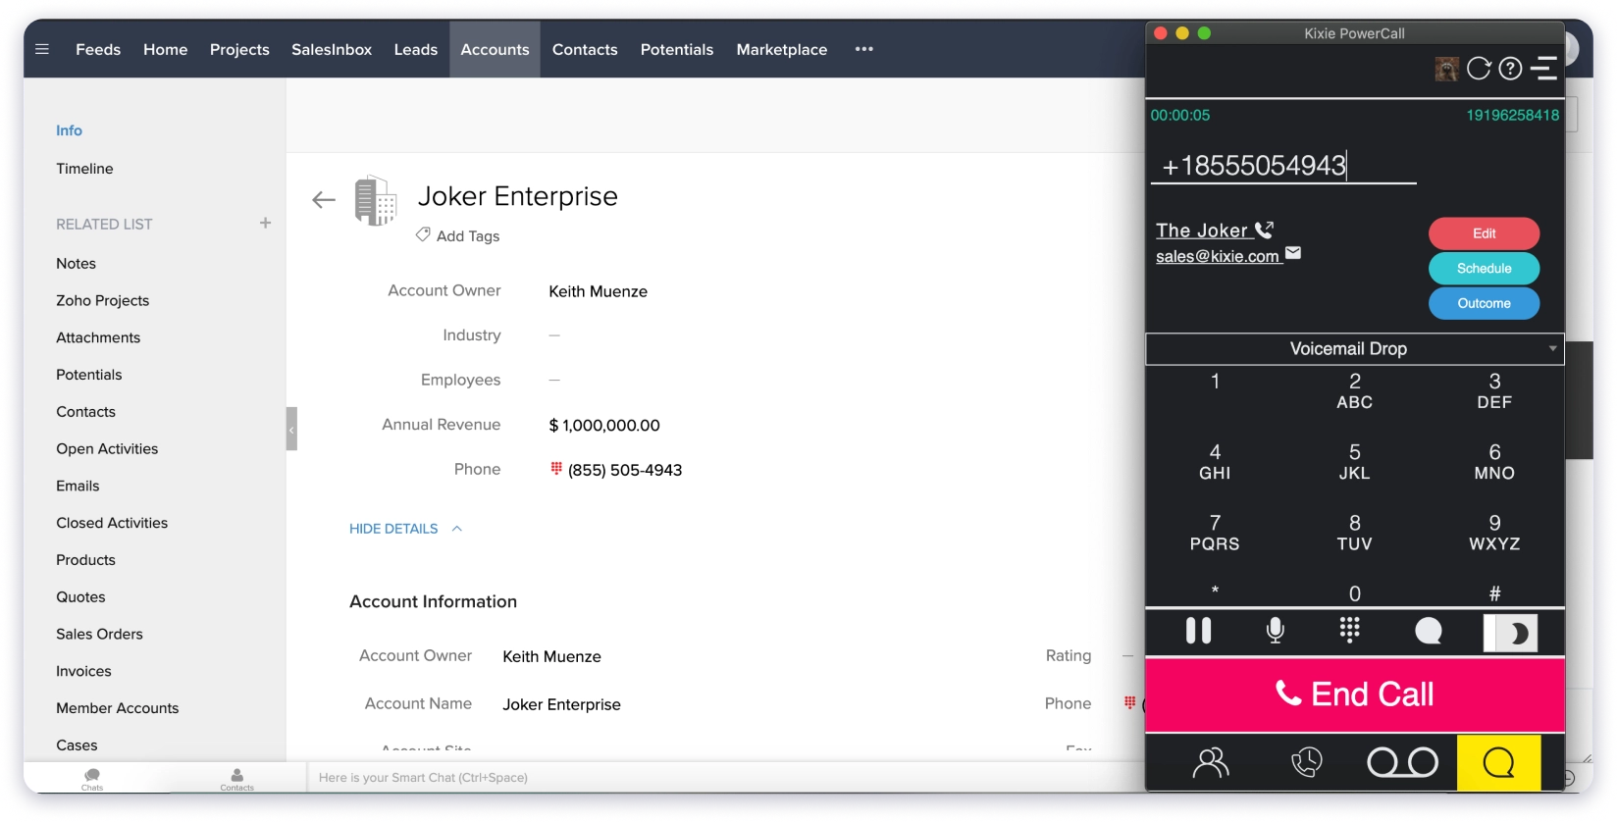Image resolution: width=1617 pixels, height=822 pixels.
Task: Click the phone icon next to The Joker
Action: (1265, 230)
